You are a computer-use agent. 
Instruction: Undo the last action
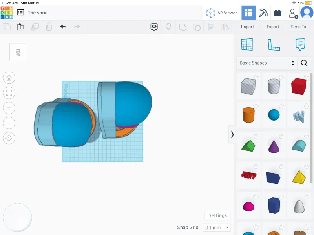click(x=63, y=27)
